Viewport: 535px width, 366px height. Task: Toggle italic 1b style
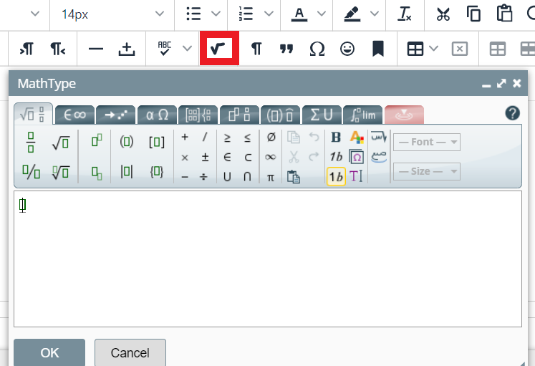coord(336,157)
